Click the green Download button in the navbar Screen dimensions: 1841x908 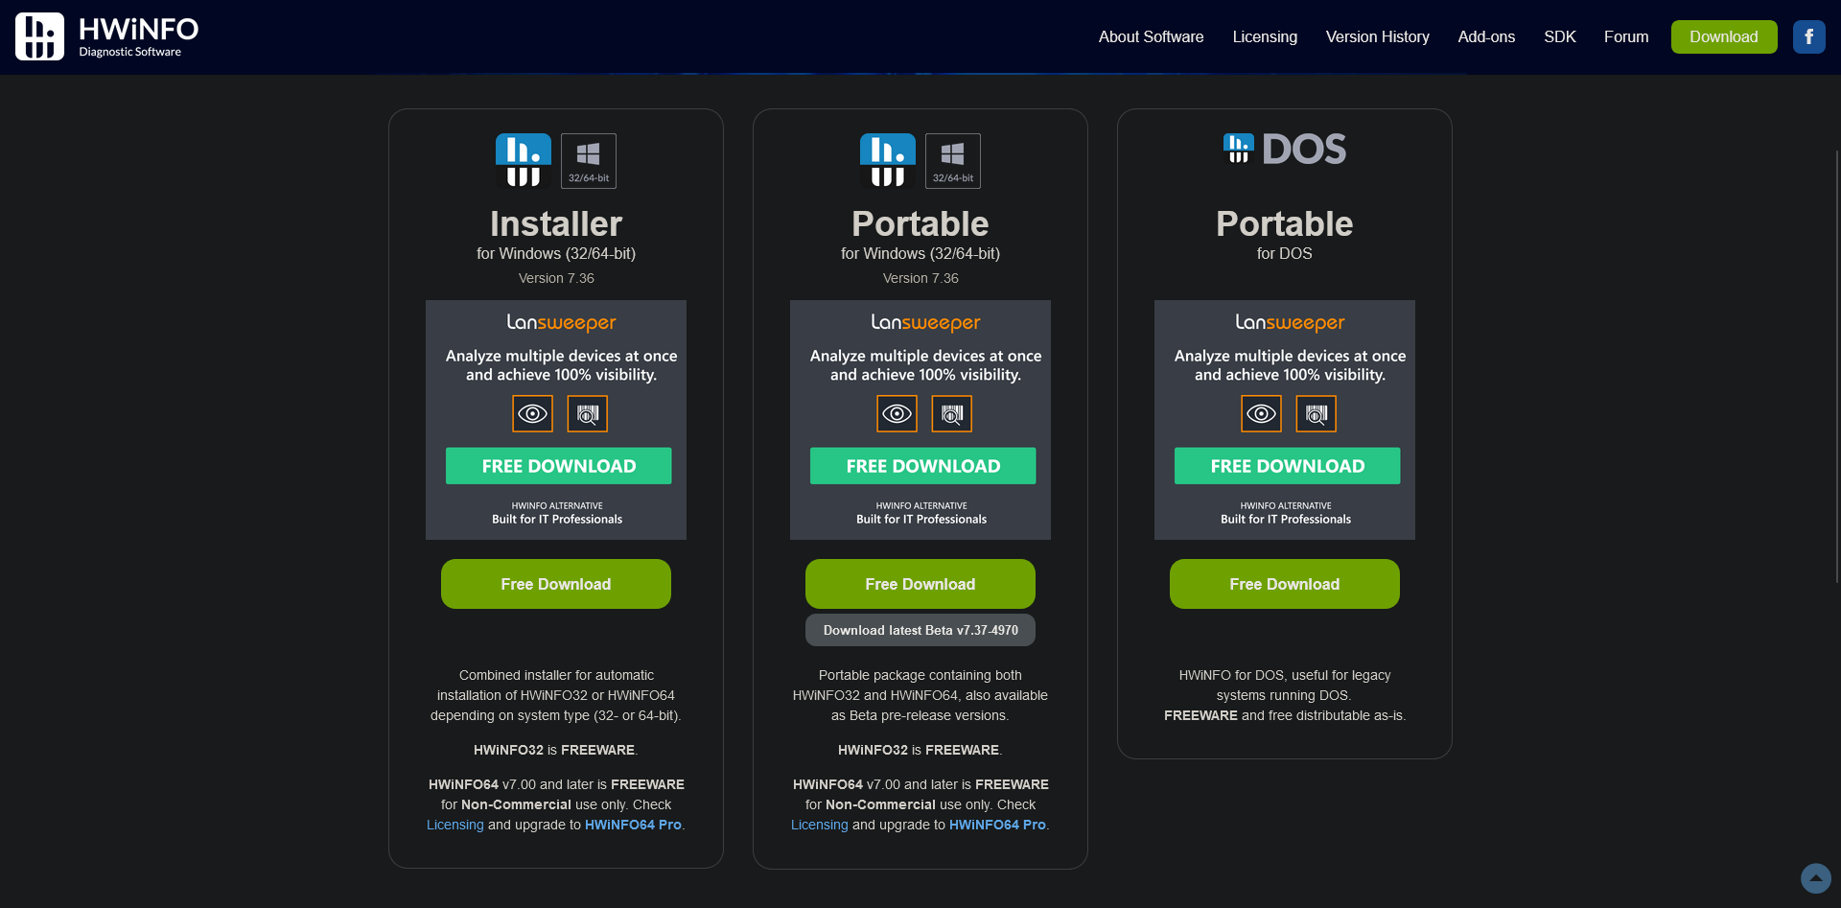coord(1723,36)
